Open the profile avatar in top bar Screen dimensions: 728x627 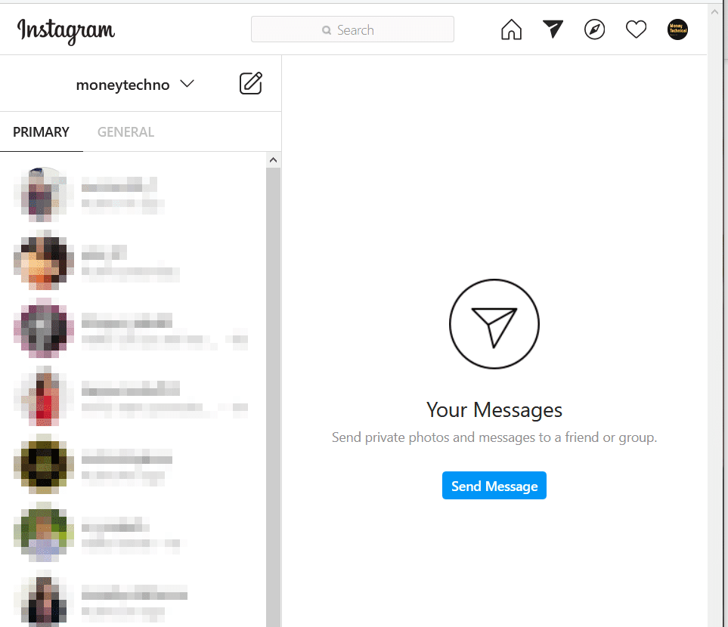pos(677,29)
